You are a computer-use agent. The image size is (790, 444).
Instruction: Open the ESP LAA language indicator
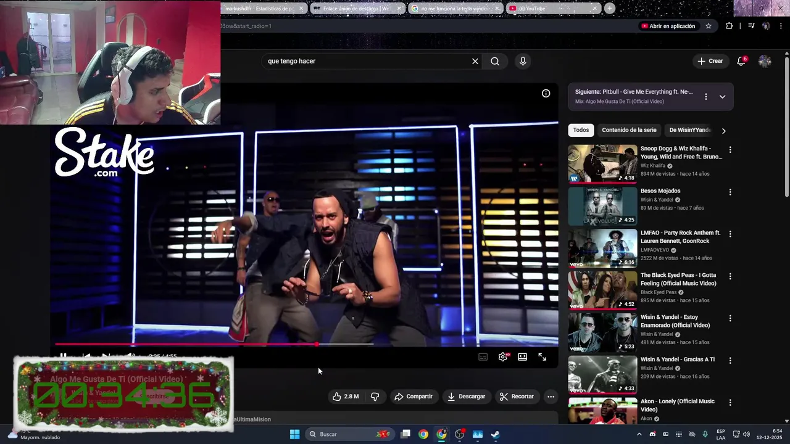coord(721,434)
